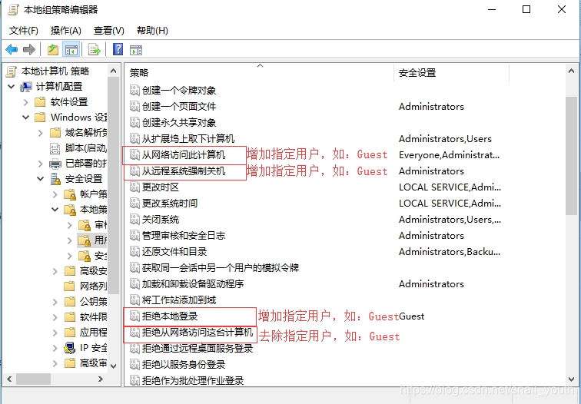Open the 查看(V) menu

pos(109,31)
